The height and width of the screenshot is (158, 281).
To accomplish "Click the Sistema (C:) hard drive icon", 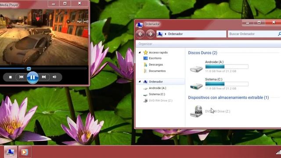I will coord(196,86).
